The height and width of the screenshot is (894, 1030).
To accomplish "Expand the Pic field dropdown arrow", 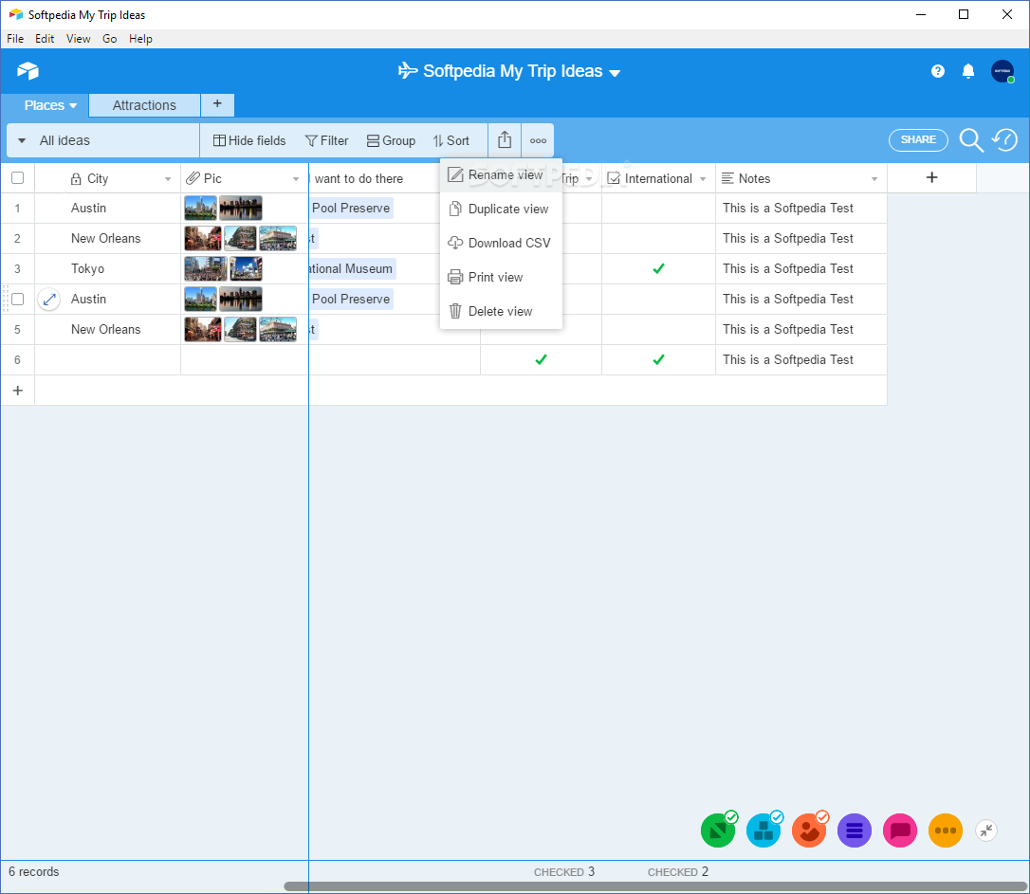I will [296, 178].
